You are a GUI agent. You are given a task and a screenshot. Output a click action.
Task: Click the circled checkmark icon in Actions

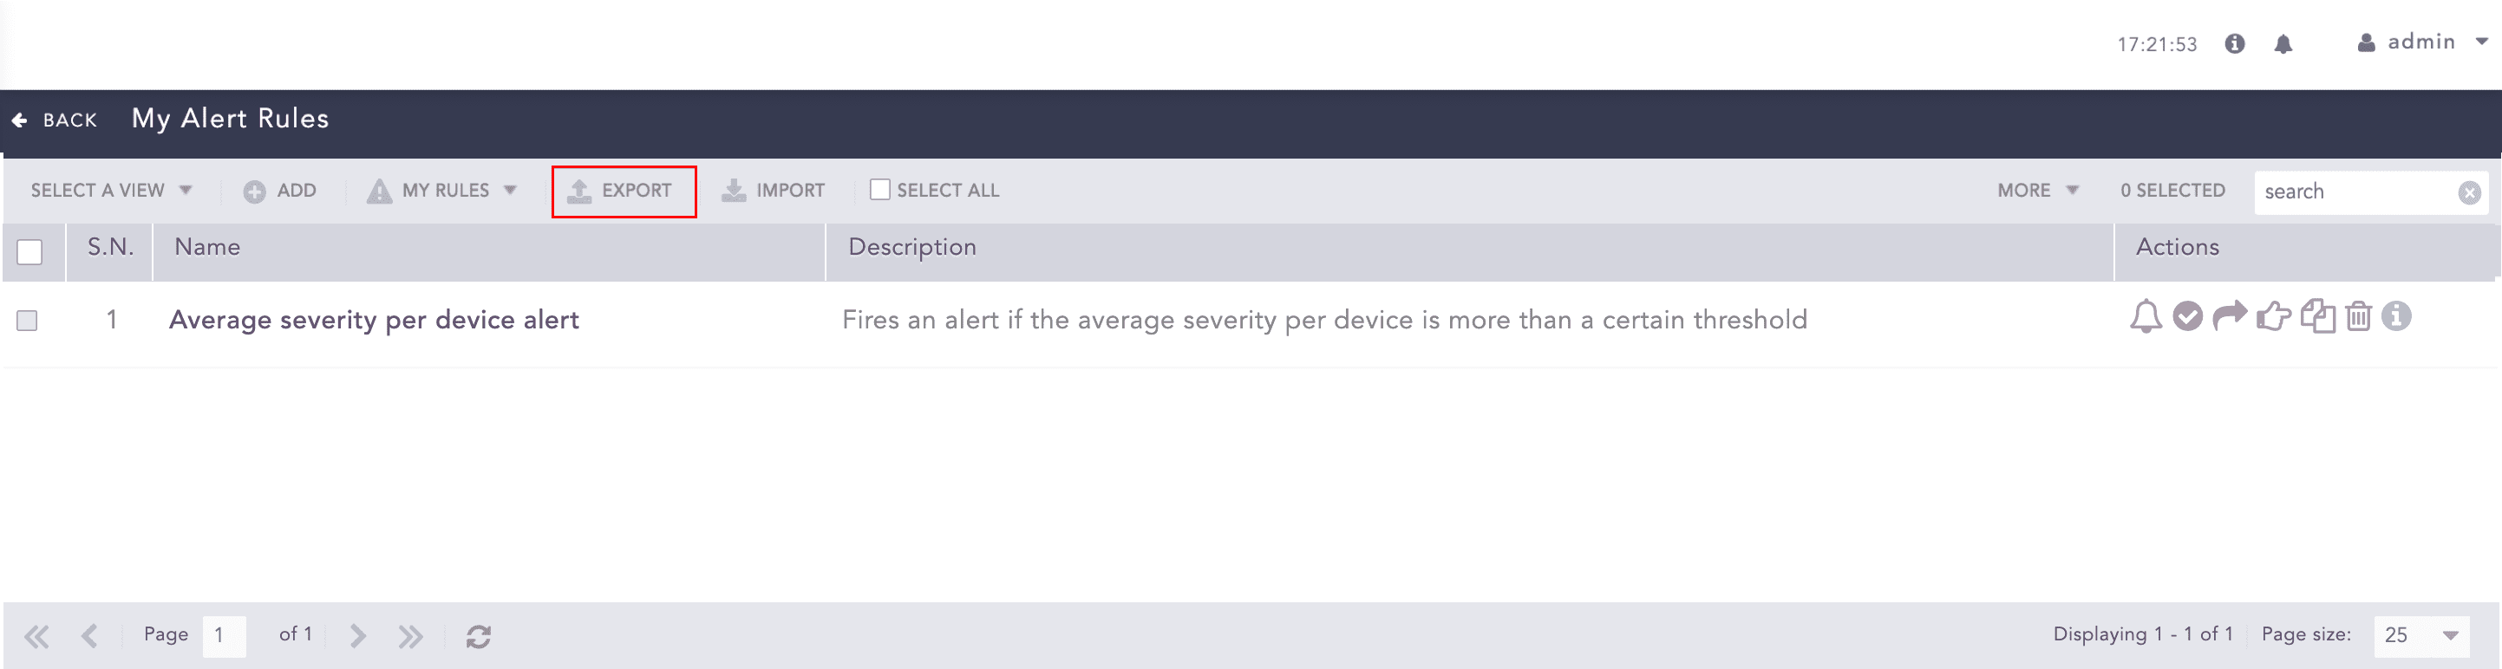[x=2187, y=316]
